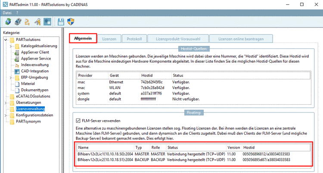Image resolution: width=323 pixels, height=173 pixels.
Task: Select AppServer Client tree item
Action: click(x=35, y=52)
